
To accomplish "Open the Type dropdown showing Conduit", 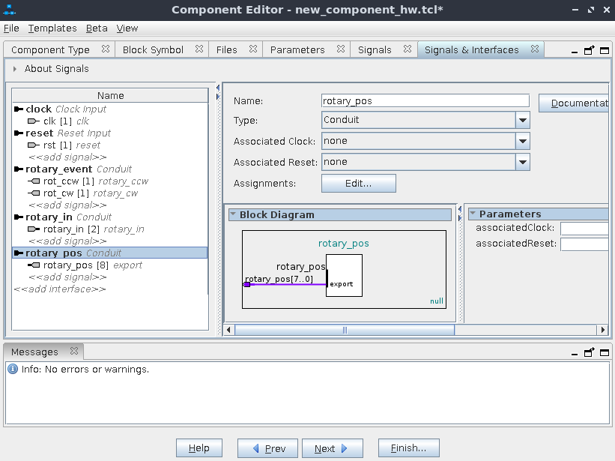I will click(x=523, y=120).
